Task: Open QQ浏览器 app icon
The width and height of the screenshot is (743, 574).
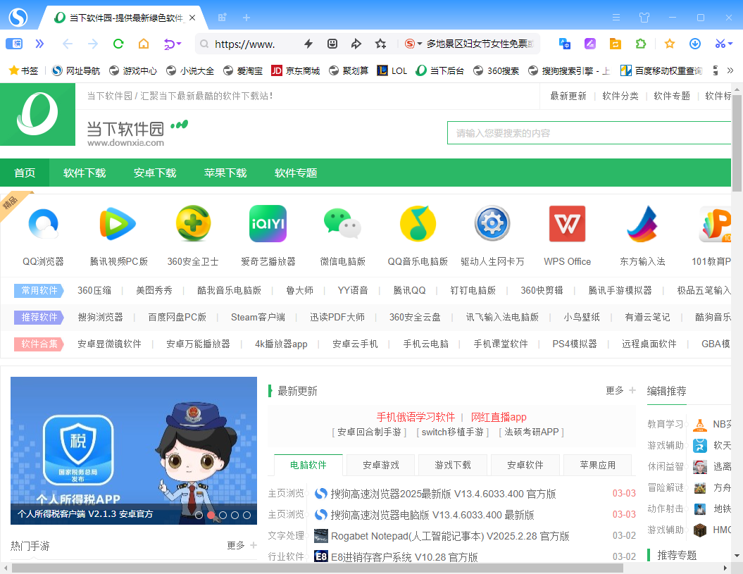Action: (43, 224)
